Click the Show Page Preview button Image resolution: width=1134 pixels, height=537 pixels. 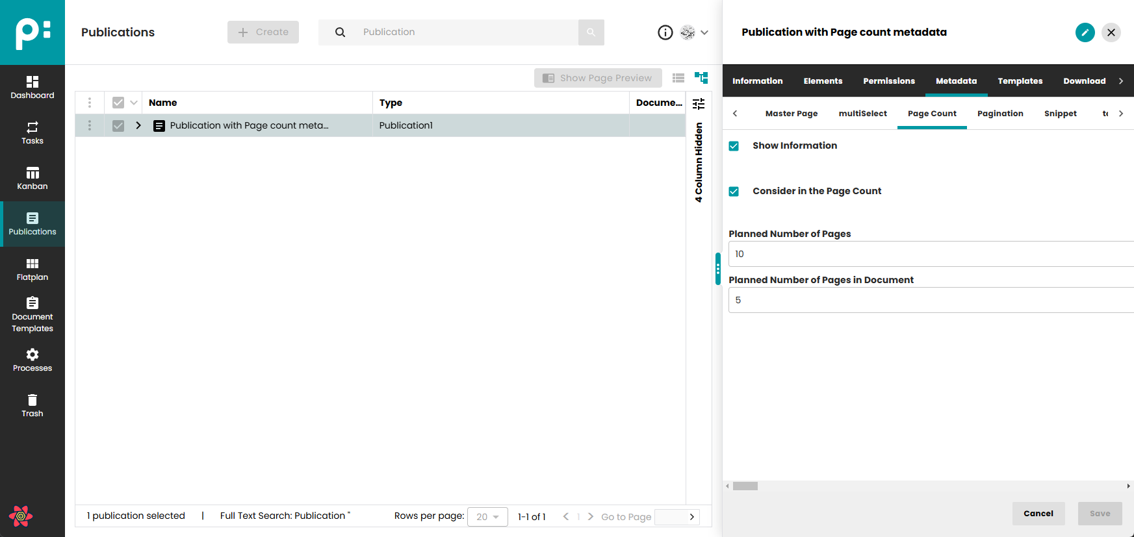pyautogui.click(x=598, y=78)
